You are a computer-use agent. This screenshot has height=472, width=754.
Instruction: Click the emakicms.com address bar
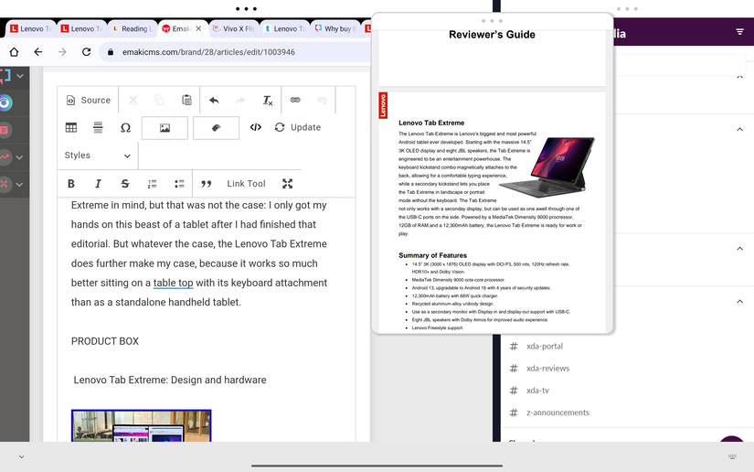(236, 52)
